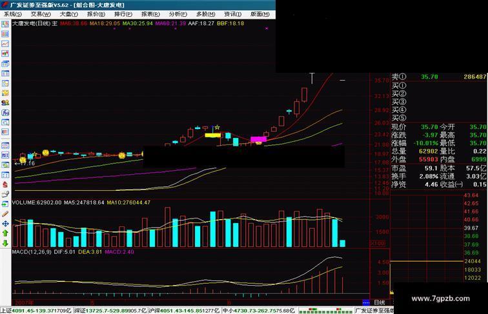Screen dimensions: 488x314
Task: Click the RSI indicator icon
Action: [5, 155]
